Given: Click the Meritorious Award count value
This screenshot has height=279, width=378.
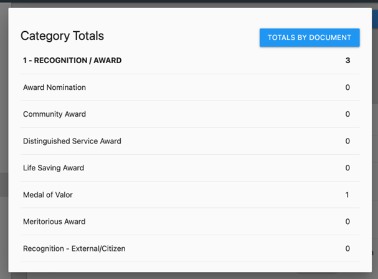Looking at the screenshot, I should click(x=347, y=222).
